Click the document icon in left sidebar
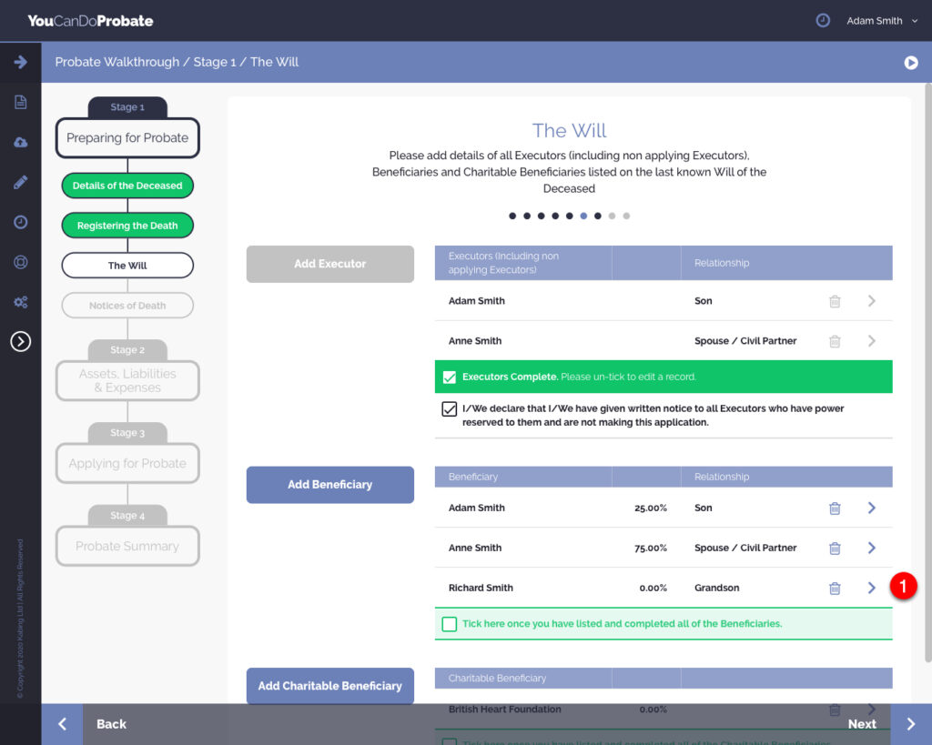The height and width of the screenshot is (745, 932). (20, 102)
